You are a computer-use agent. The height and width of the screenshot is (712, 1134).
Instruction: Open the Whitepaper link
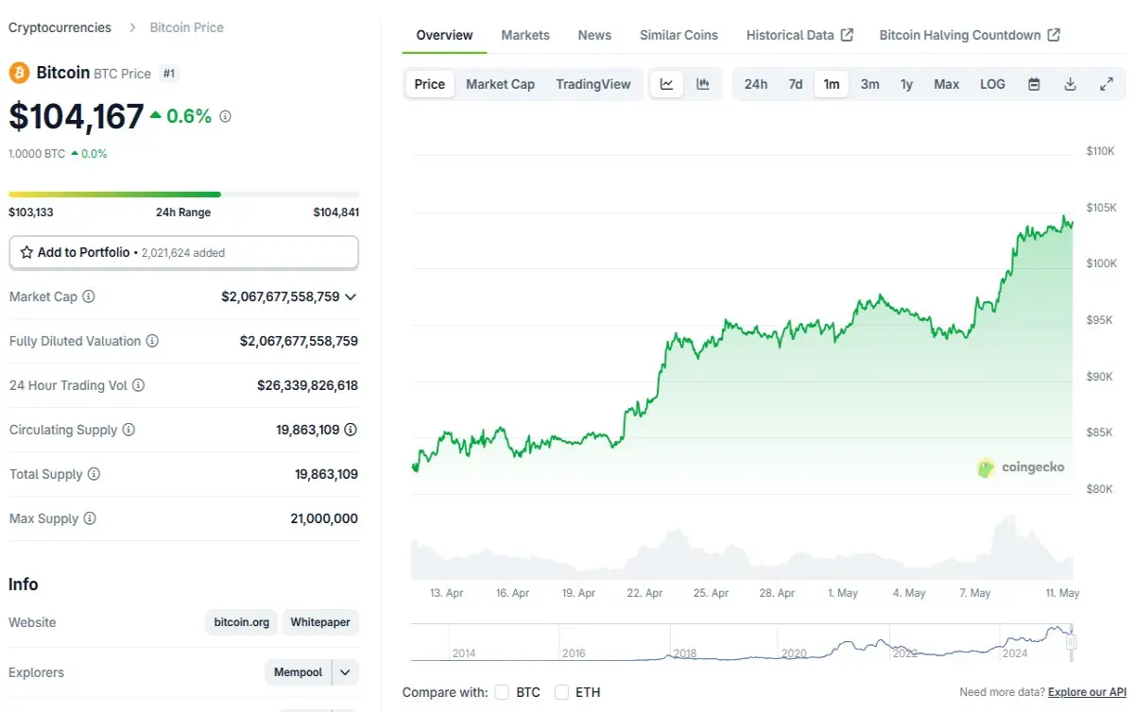[320, 622]
